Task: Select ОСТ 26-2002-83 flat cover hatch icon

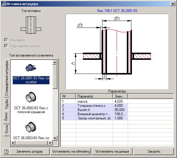Action: 31,97
